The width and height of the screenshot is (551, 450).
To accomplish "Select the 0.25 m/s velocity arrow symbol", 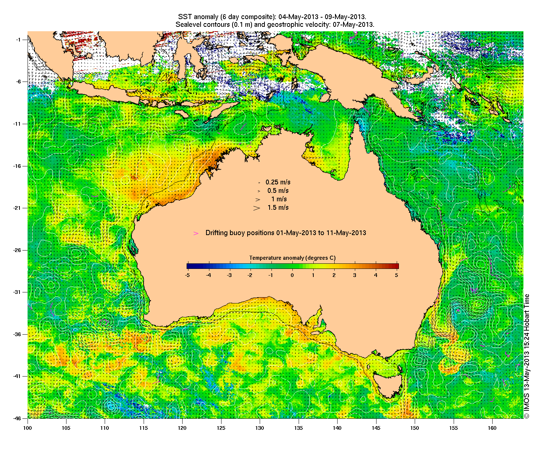I will point(259,183).
